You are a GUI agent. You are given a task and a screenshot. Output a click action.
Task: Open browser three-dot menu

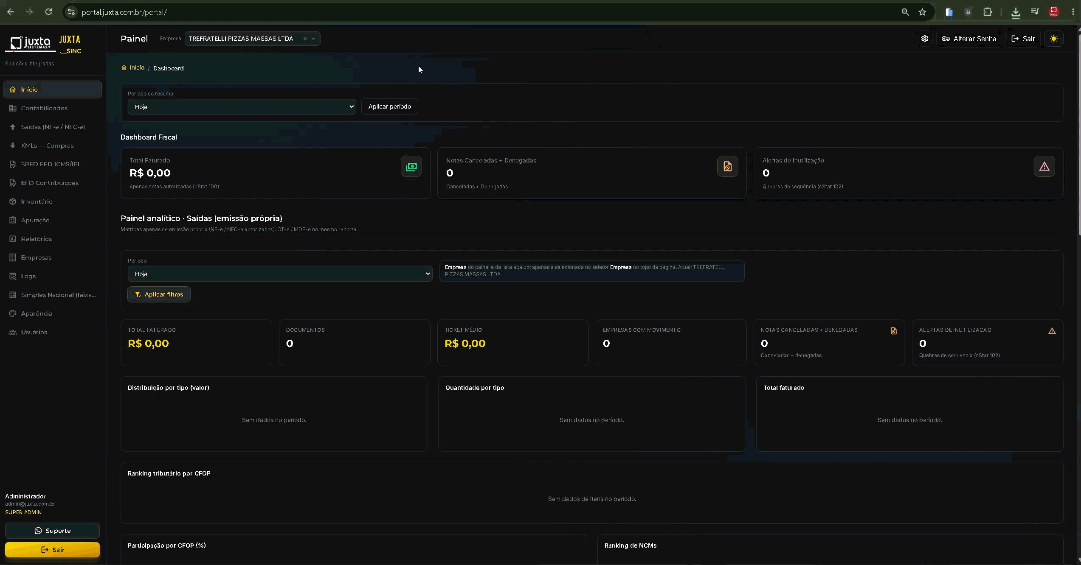[1073, 12]
